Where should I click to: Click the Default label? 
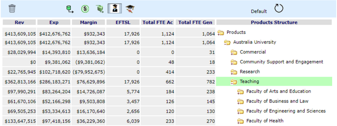coord(259,11)
